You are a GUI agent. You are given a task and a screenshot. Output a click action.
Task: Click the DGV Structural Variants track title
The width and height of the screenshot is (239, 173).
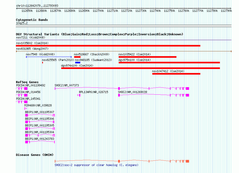[100, 34]
